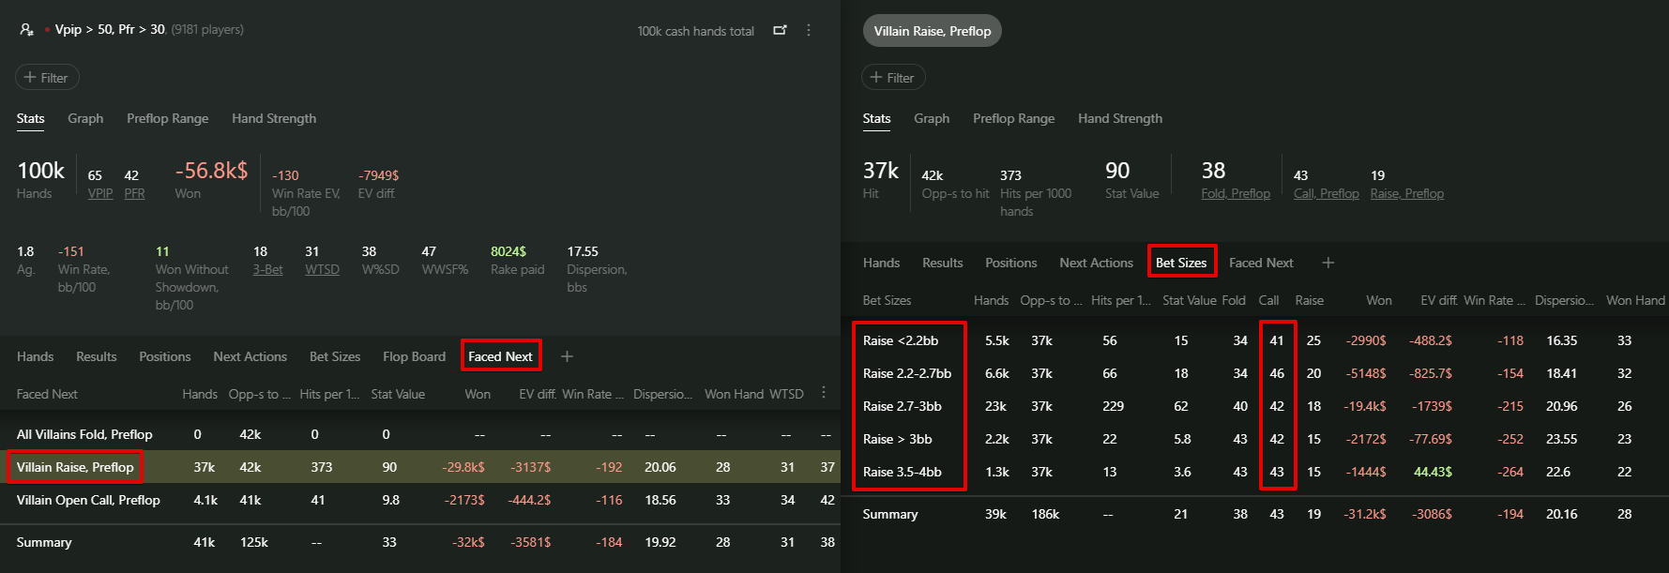Select the Bet Sizes tab in right panel
1669x573 pixels.
point(1181,263)
